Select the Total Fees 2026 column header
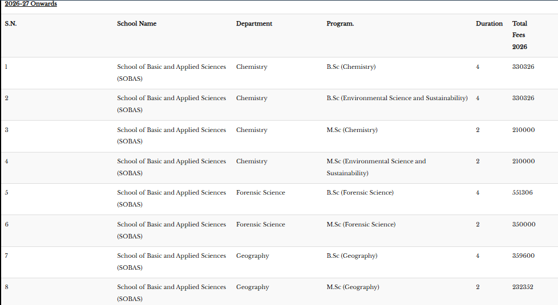The height and width of the screenshot is (305, 558). tap(520, 35)
